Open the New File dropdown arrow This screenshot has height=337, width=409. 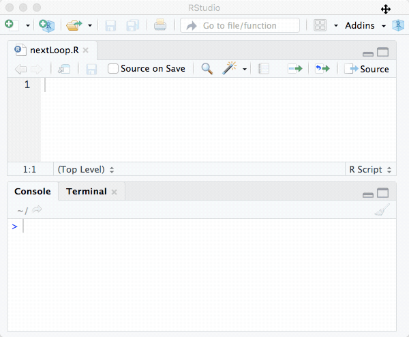click(x=28, y=25)
